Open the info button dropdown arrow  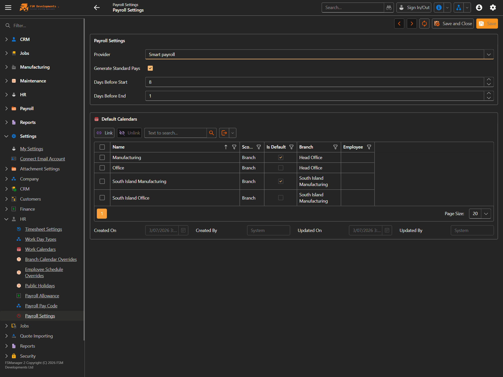click(x=447, y=8)
